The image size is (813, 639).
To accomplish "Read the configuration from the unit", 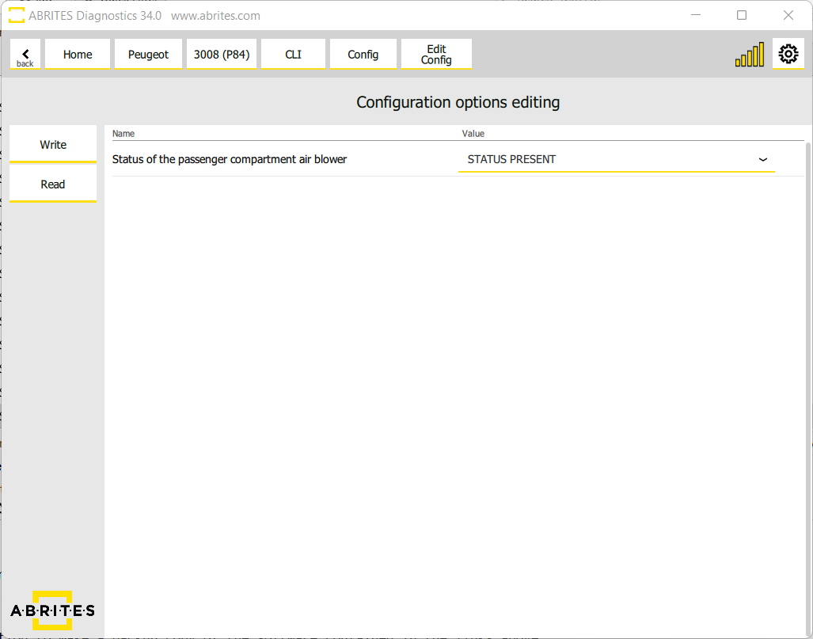I will pos(53,184).
